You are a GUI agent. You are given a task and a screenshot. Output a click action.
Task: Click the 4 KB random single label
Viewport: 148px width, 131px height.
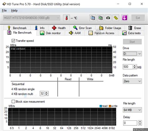[x=23, y=89]
